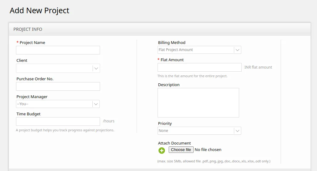Open the Priority dropdown showing None
Screen dimensions: 317x171
click(x=199, y=131)
